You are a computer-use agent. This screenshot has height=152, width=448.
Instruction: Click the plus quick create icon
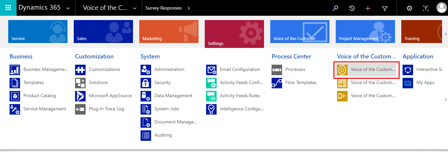point(368,8)
